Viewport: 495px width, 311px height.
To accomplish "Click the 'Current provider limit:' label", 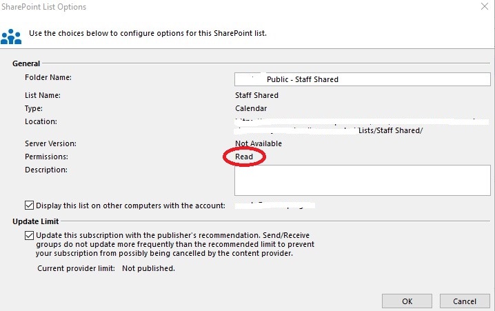I will click(x=76, y=268).
